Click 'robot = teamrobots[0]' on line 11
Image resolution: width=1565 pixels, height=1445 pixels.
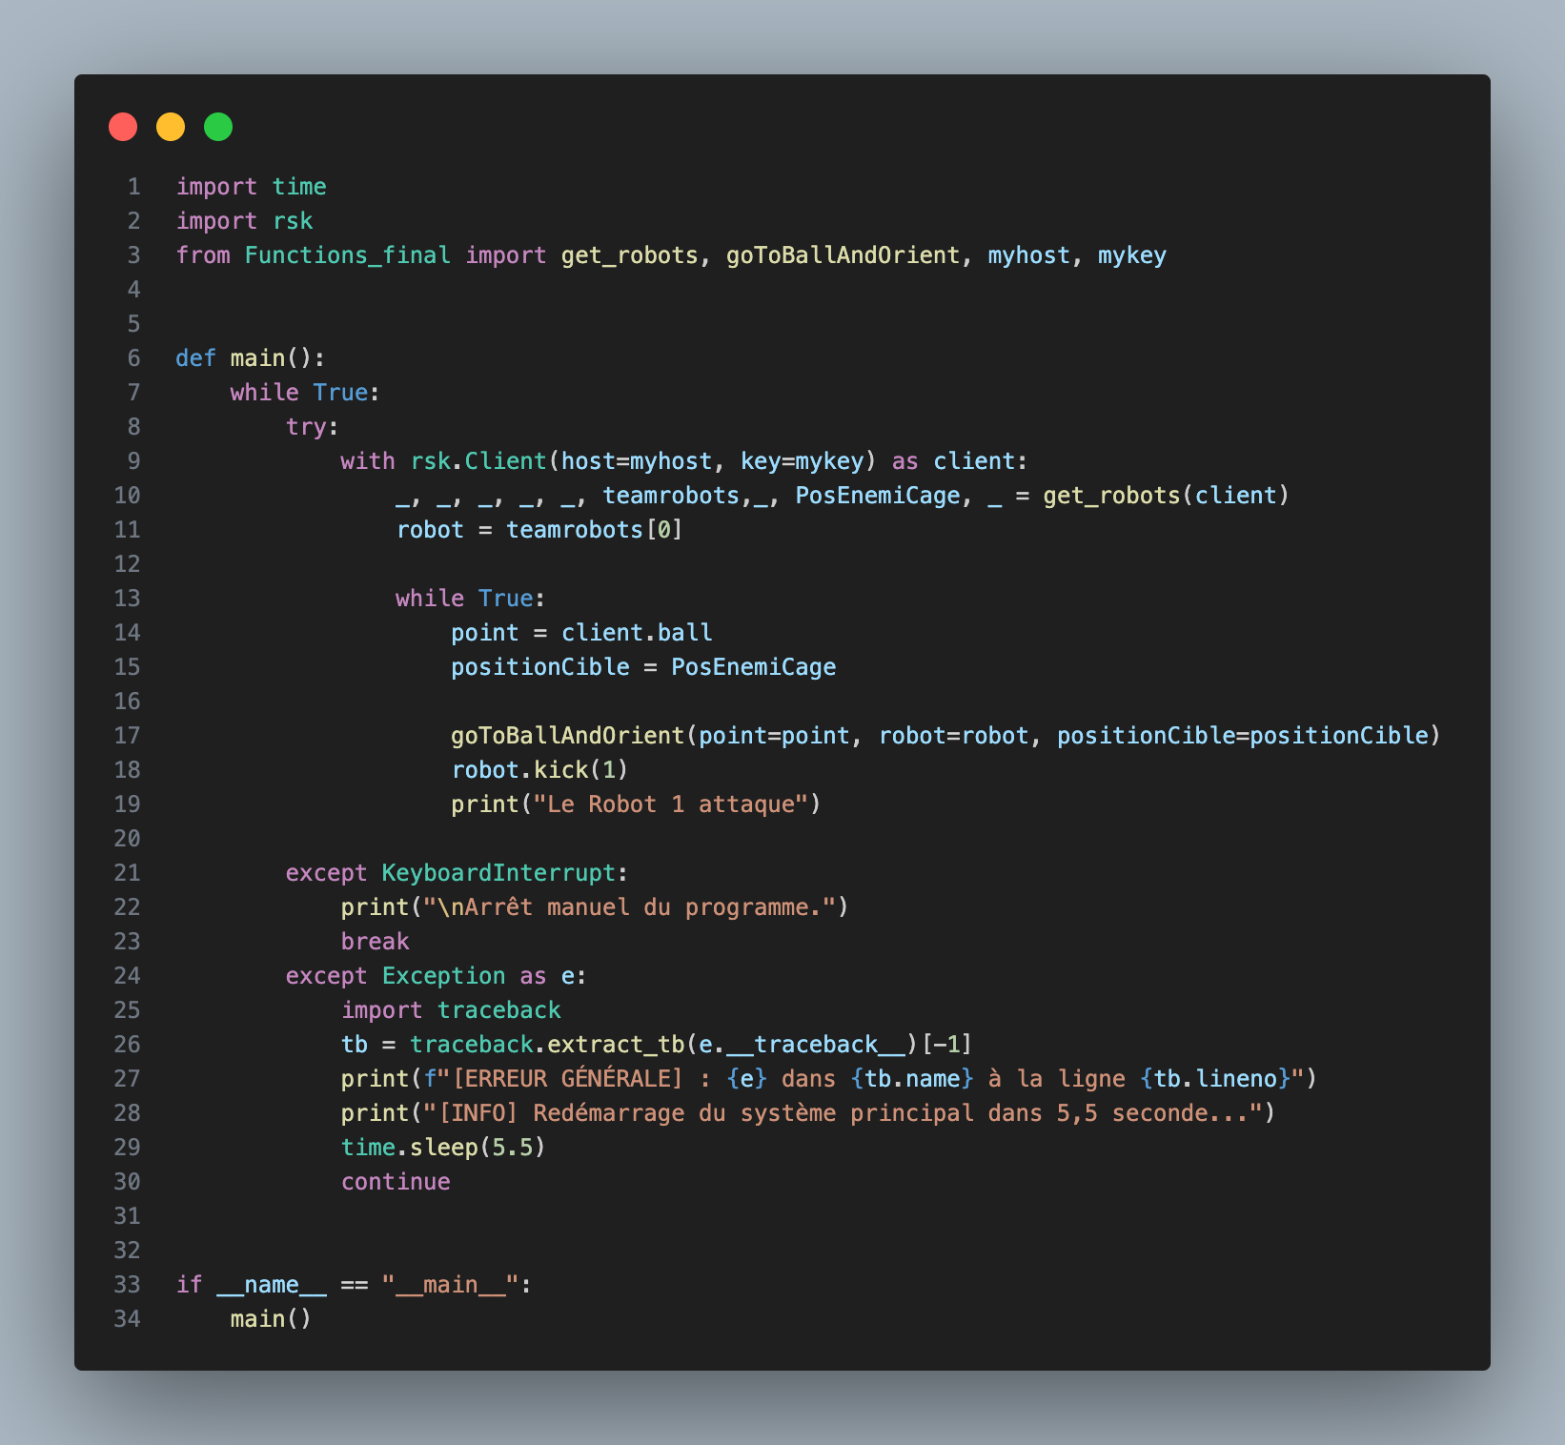[x=540, y=530]
